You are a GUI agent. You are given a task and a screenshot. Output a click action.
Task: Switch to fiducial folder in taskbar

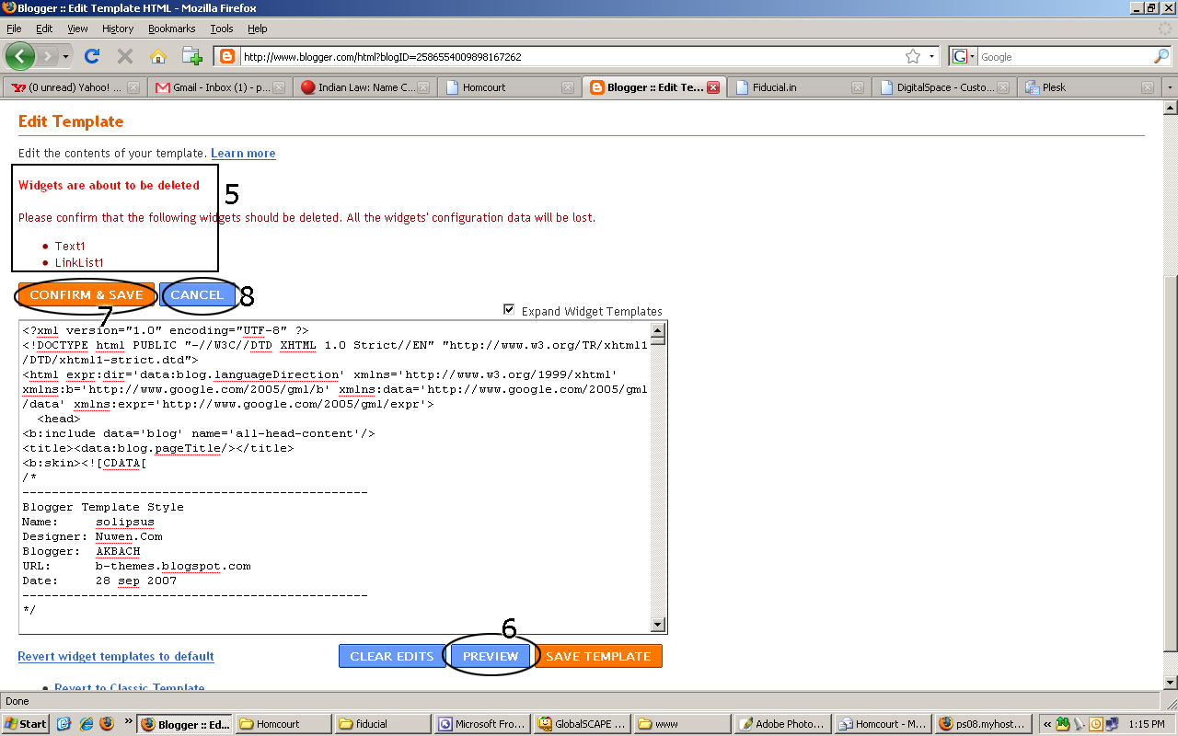click(383, 723)
